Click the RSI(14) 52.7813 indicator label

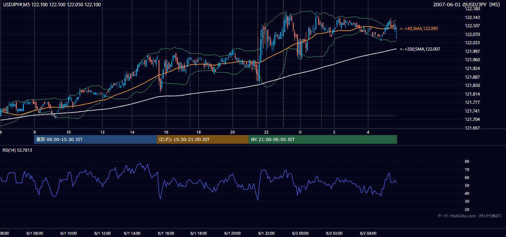click(17, 150)
